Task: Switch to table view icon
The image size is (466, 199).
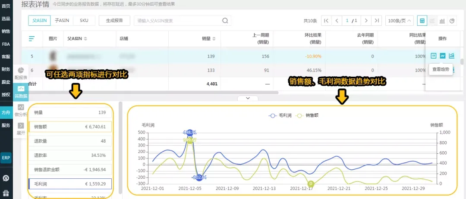Action: [x=422, y=21]
